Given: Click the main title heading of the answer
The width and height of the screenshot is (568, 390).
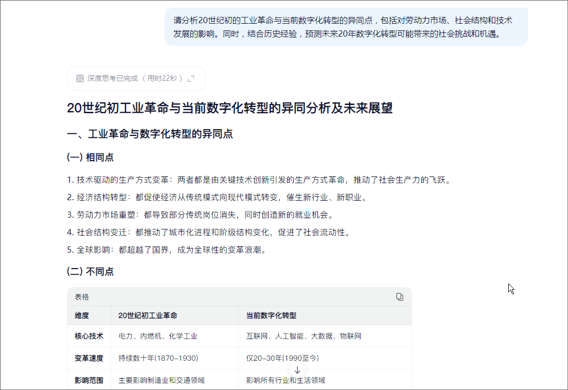Looking at the screenshot, I should click(229, 108).
